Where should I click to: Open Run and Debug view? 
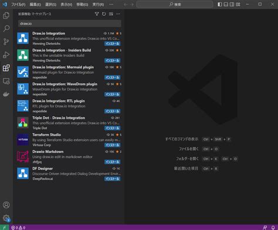click(x=6, y=55)
